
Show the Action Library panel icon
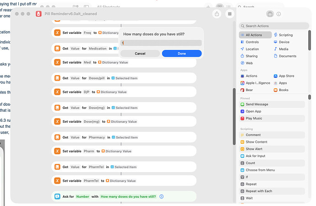point(270,14)
